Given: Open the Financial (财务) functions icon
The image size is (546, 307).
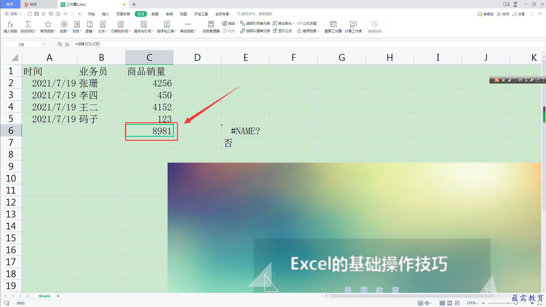Looking at the screenshot, I should [77, 24].
